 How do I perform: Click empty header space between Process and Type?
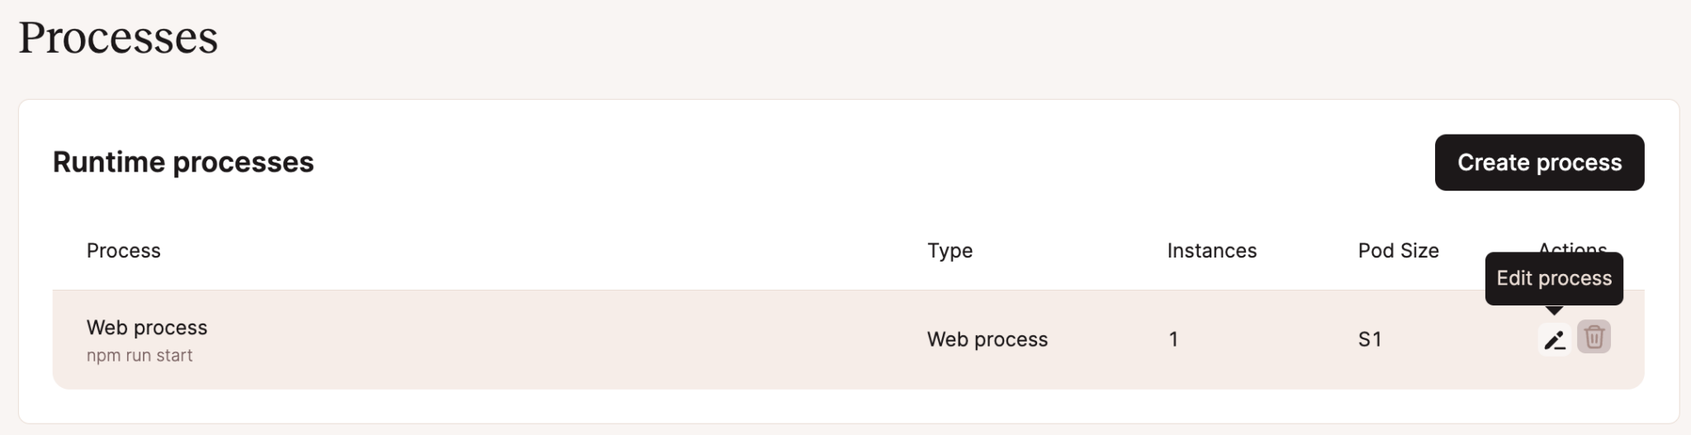[x=537, y=251]
